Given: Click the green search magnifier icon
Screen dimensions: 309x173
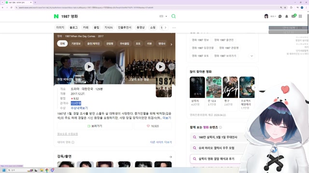Looking at the screenshot, I should point(173,16).
